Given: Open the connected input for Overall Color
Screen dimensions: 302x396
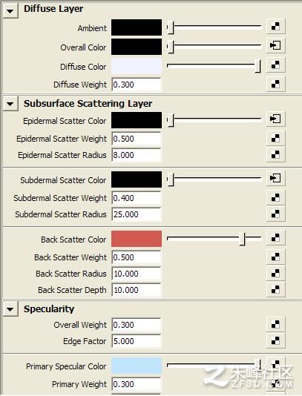Looking at the screenshot, I should tap(275, 46).
